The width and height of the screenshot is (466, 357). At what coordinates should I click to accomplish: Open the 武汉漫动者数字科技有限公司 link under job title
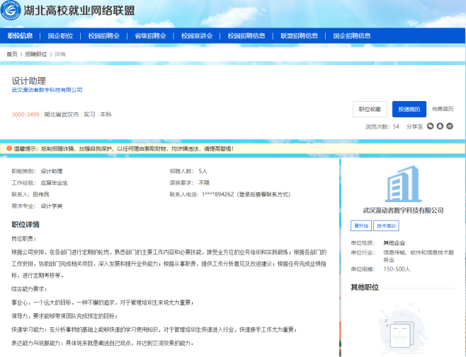point(47,90)
